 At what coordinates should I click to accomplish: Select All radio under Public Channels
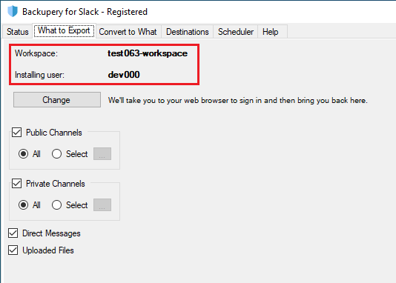pos(23,154)
